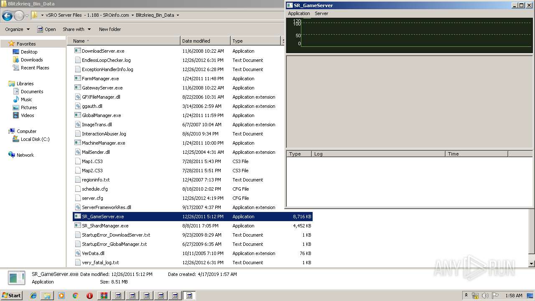535x301 pixels.
Task: Select VerData.dll file
Action: (x=93, y=253)
